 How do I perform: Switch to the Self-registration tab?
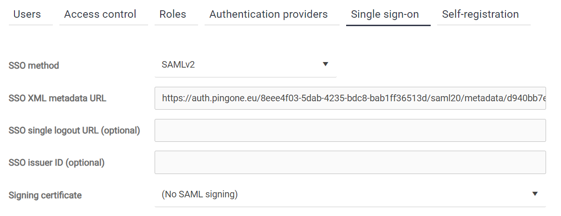480,14
